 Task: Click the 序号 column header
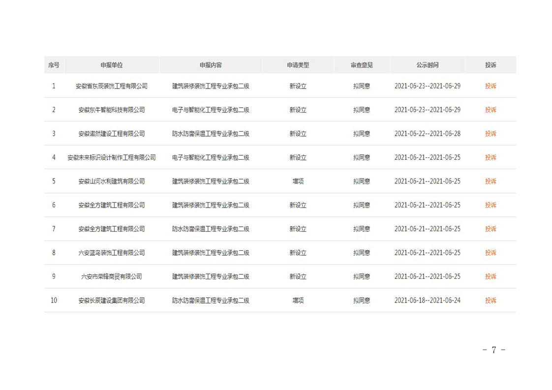pos(54,65)
